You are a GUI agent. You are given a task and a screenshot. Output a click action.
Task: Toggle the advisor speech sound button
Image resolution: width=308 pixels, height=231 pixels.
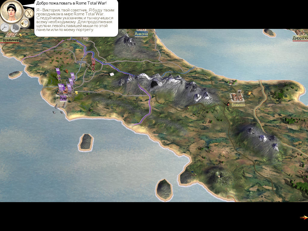[x=25, y=23]
